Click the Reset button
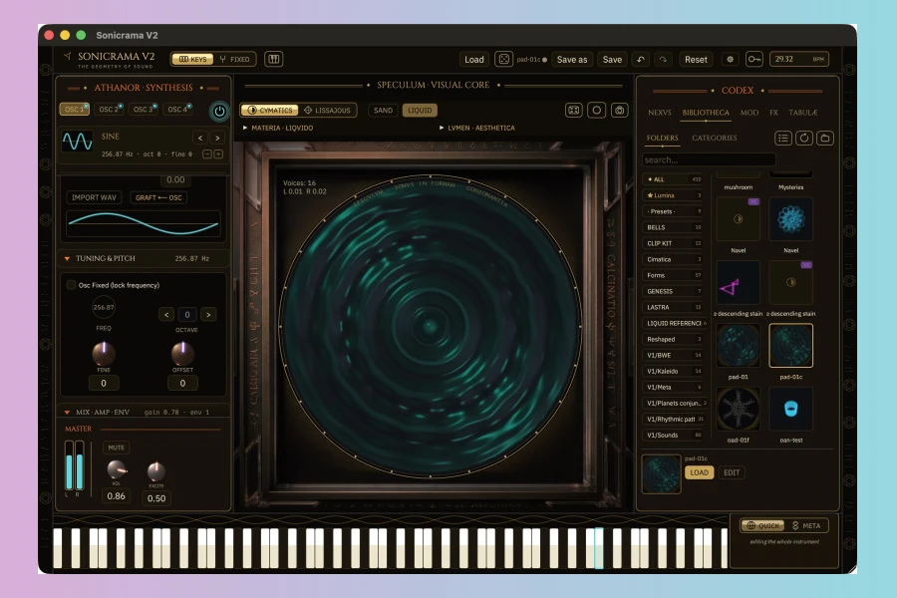Viewport: 897px width, 598px height. tap(696, 60)
